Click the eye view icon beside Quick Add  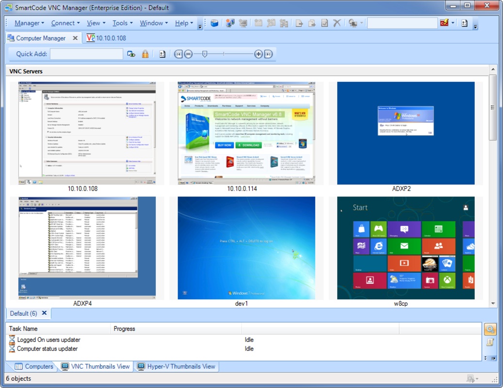point(131,54)
